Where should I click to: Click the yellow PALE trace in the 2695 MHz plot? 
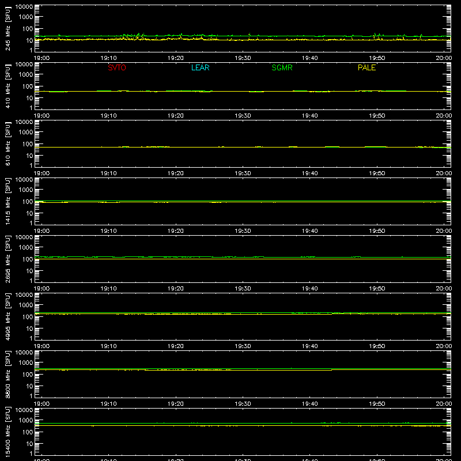coord(243,259)
